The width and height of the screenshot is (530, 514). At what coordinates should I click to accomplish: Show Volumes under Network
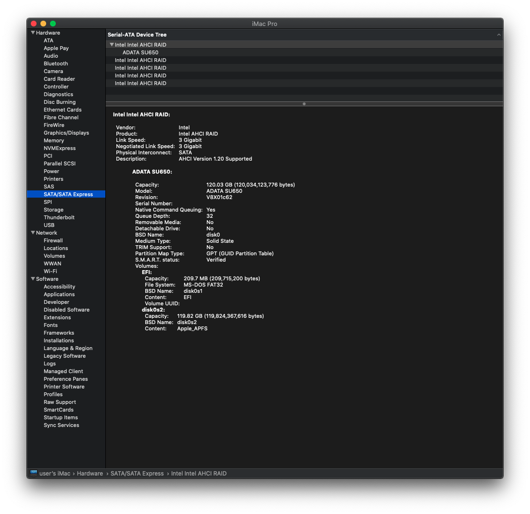pyautogui.click(x=54, y=256)
